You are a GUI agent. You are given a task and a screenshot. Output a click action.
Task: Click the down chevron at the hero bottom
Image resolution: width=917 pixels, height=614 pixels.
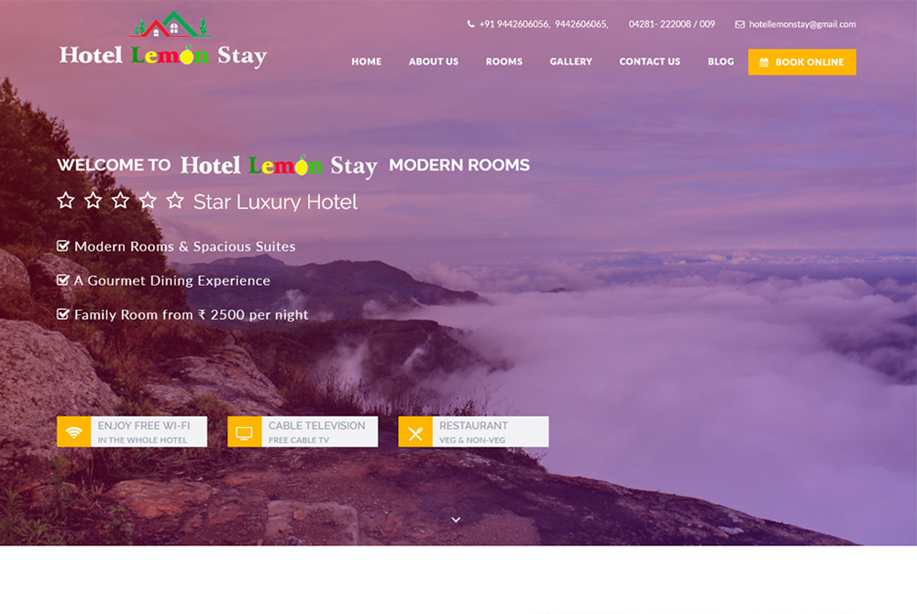coord(456,520)
